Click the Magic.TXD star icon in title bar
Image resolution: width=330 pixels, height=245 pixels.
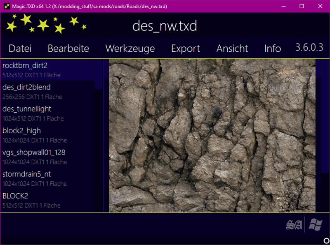7,6
